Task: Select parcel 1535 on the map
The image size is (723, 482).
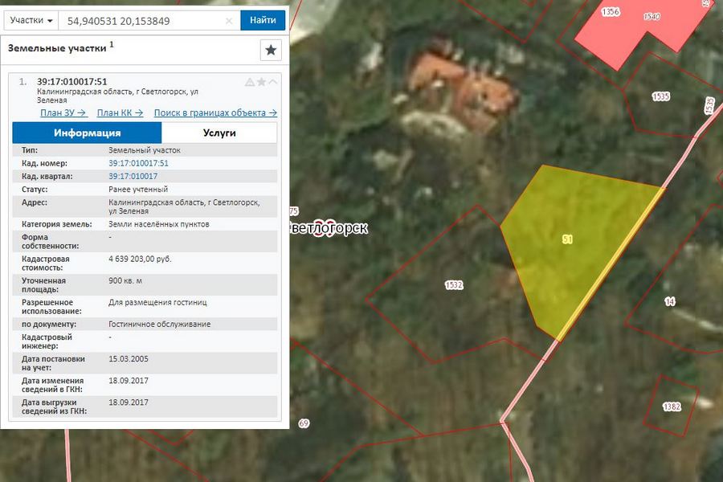Action: [x=660, y=96]
